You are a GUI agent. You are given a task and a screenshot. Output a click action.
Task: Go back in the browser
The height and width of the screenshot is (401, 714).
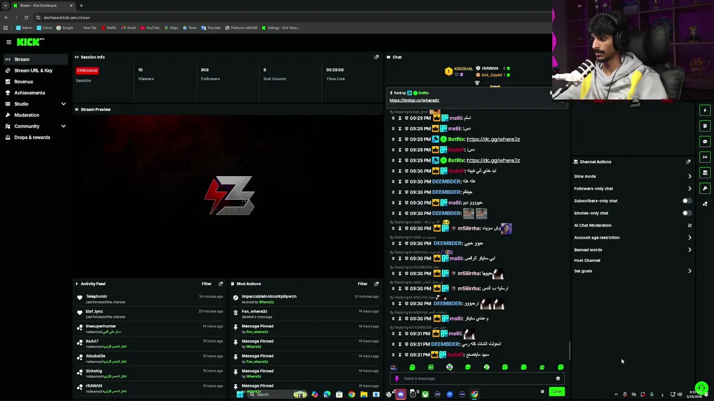tap(6, 17)
